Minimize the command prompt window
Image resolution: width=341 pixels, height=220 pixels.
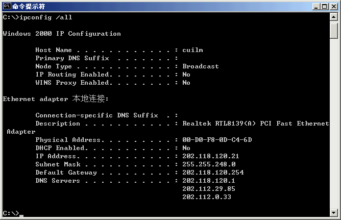[x=316, y=7]
